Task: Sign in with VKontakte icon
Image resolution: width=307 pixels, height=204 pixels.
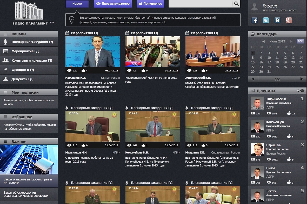Action: (x=277, y=20)
